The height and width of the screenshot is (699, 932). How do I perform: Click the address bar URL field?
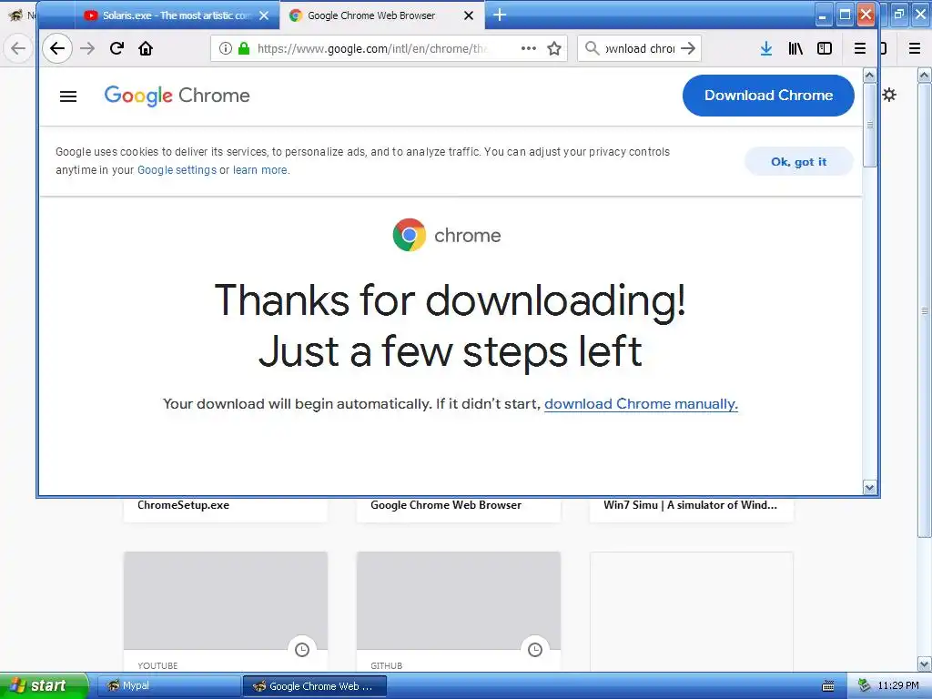(x=371, y=48)
